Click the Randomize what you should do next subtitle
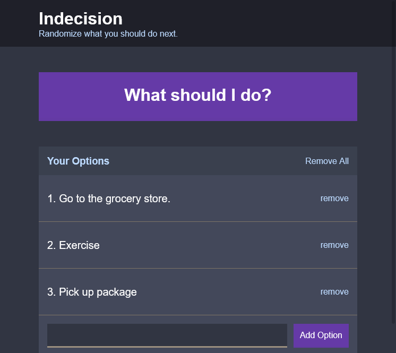This screenshot has width=396, height=353. 108,33
